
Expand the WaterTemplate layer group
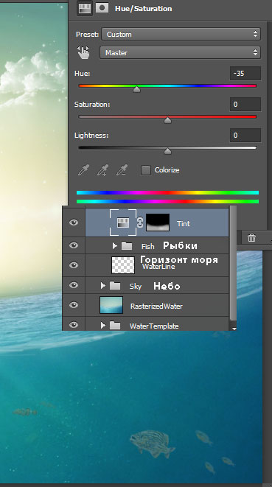[x=103, y=326]
